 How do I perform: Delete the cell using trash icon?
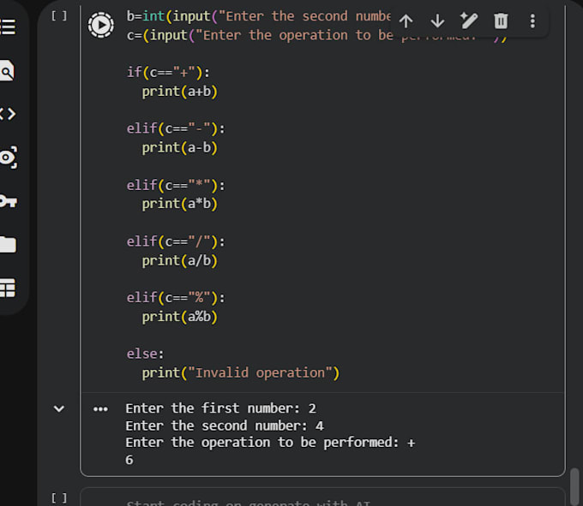tap(501, 21)
